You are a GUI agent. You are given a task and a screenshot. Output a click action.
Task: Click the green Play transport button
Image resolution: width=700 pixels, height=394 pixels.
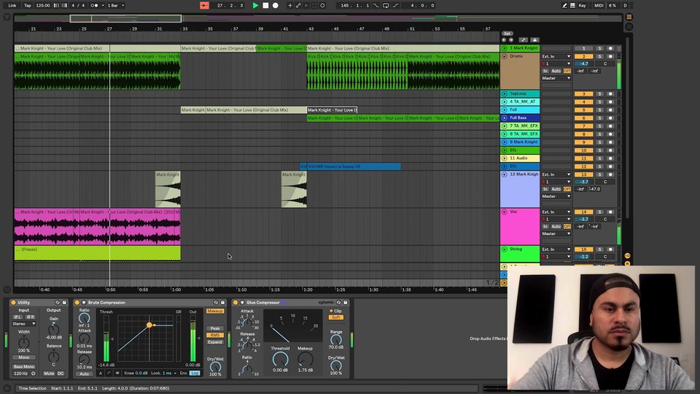[x=255, y=5]
